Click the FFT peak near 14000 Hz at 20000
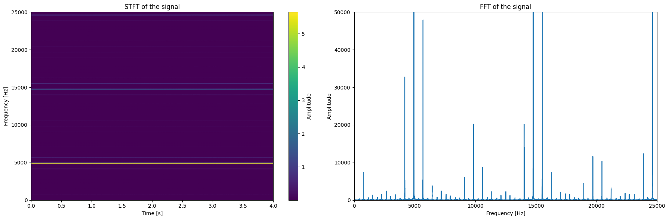The image size is (669, 220). pos(524,162)
